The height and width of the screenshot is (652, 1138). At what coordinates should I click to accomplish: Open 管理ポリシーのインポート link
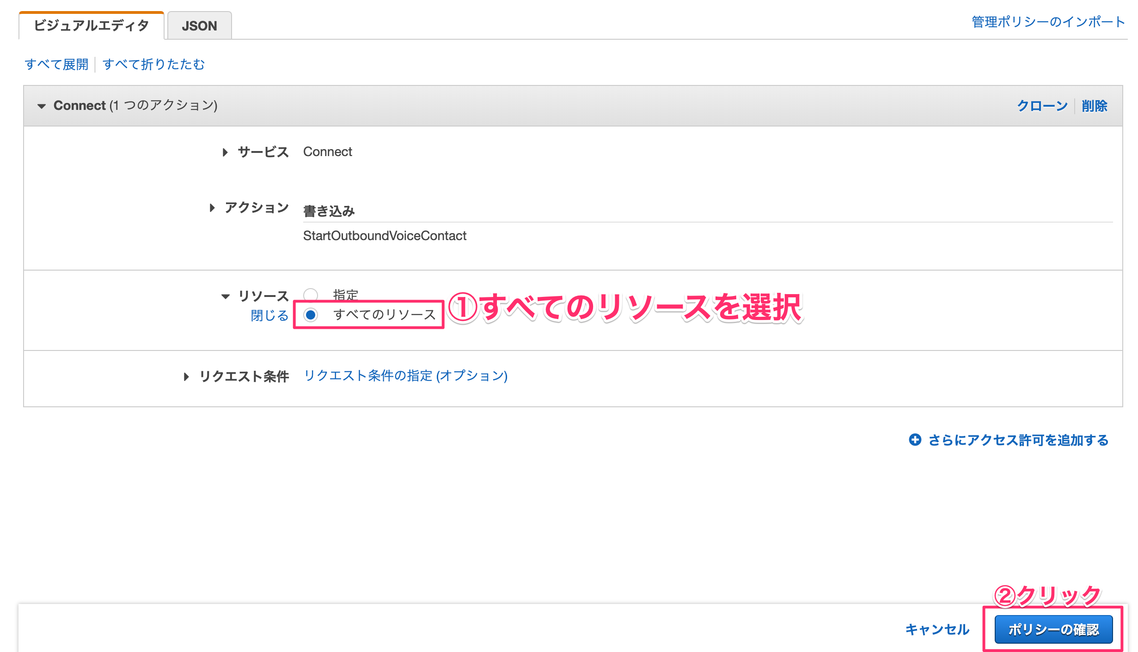coord(1047,22)
